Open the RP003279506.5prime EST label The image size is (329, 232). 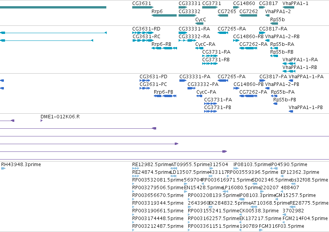coord(158,187)
